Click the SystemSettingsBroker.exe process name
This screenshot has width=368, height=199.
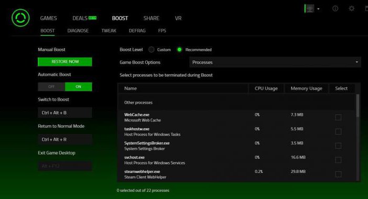pos(147,143)
